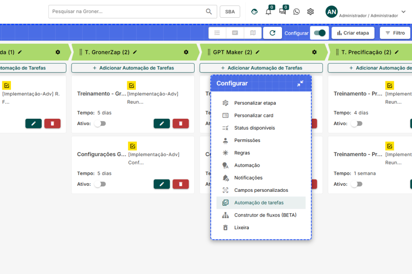Open the SBA selector

coord(230,12)
